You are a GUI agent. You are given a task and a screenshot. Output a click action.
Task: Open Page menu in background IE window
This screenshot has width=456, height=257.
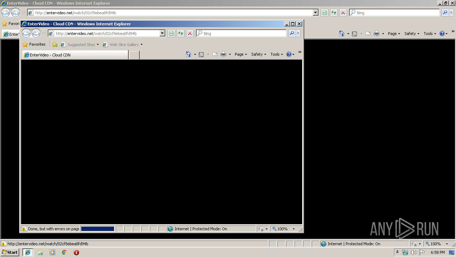point(394,34)
